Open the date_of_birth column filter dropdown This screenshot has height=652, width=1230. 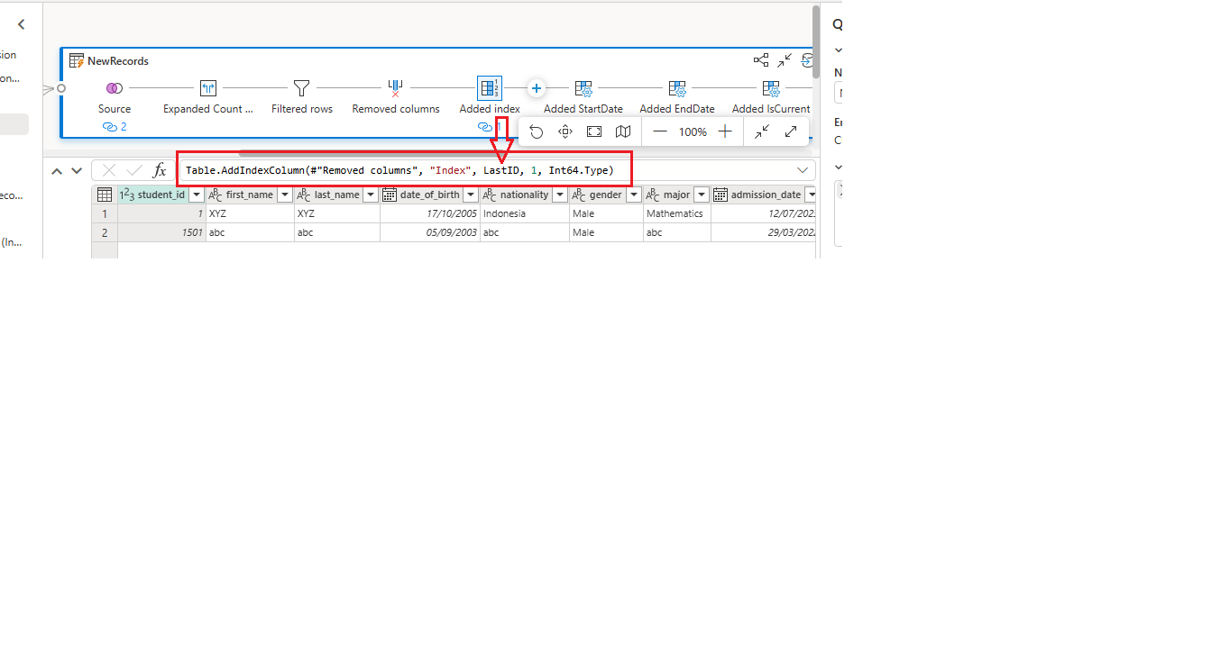coord(471,195)
